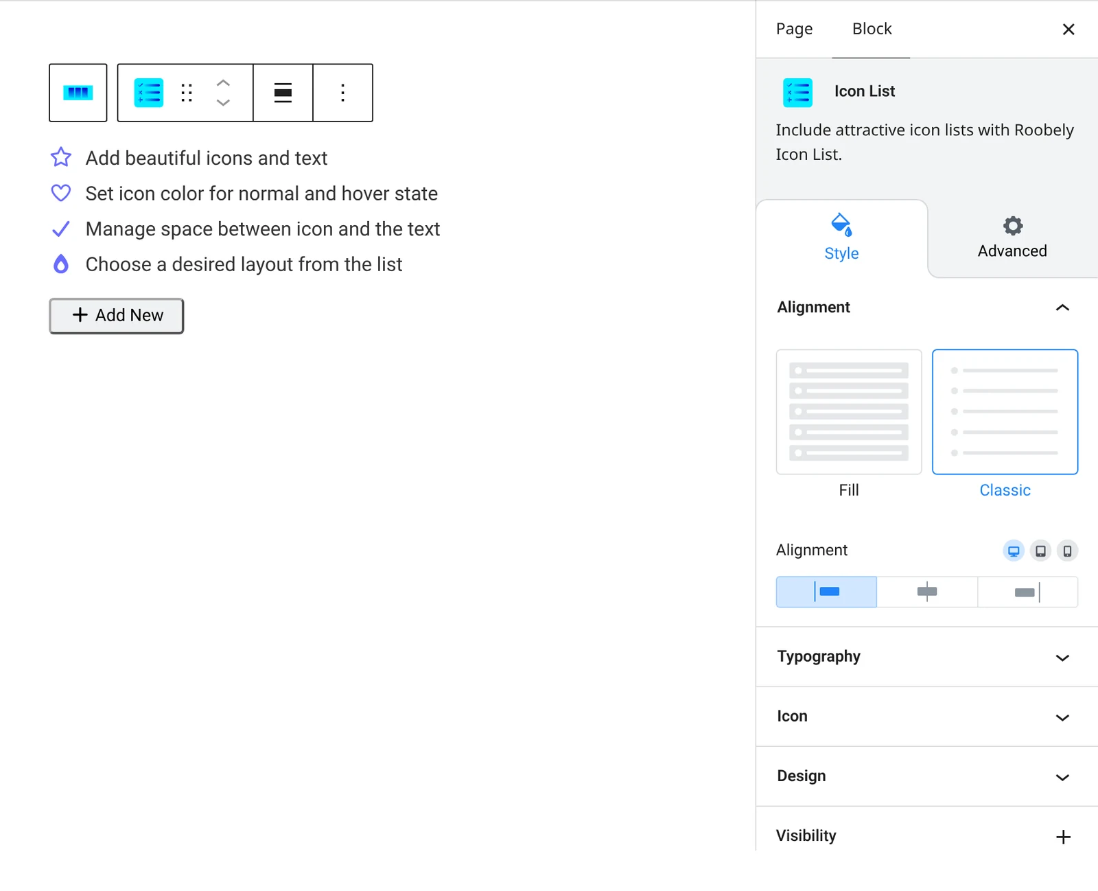Click the checkmark icon in the list
The image size is (1098, 891).
click(61, 229)
